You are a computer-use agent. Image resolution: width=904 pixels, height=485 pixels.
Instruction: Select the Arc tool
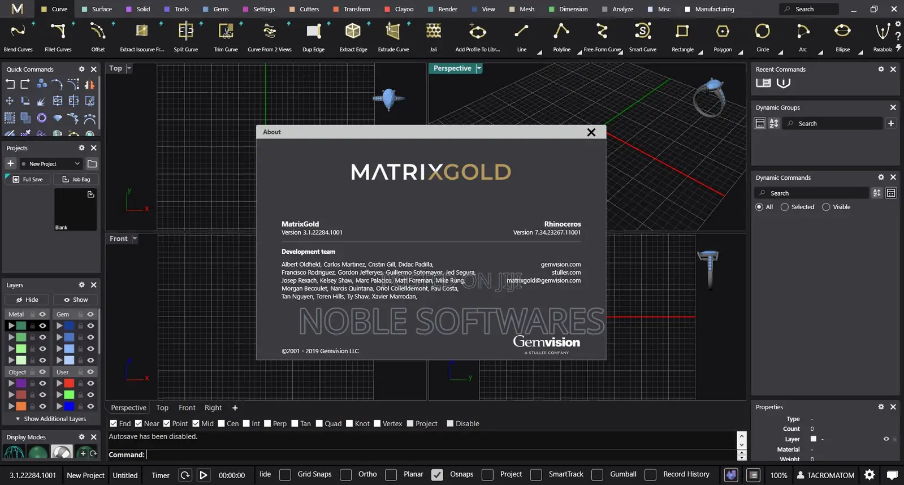point(803,37)
